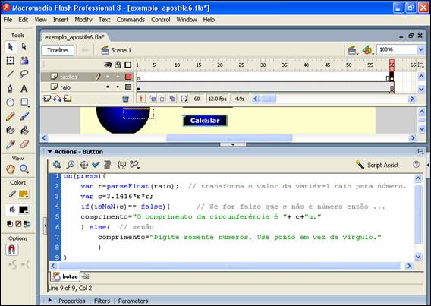This screenshot has width=431, height=306.
Task: Open the Commands menu
Action: 131,20
